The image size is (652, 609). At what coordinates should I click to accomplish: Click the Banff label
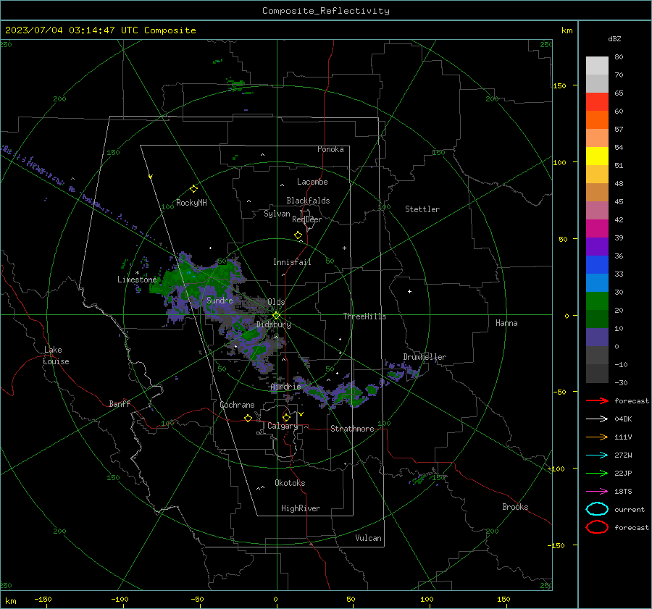coord(120,403)
